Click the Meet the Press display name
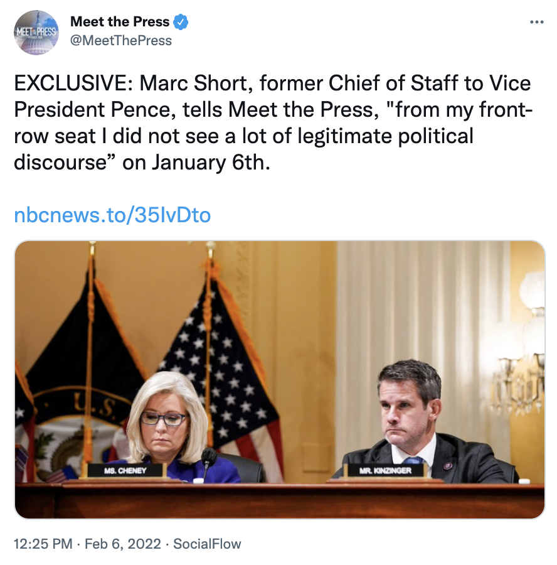The width and height of the screenshot is (557, 565). click(x=120, y=22)
